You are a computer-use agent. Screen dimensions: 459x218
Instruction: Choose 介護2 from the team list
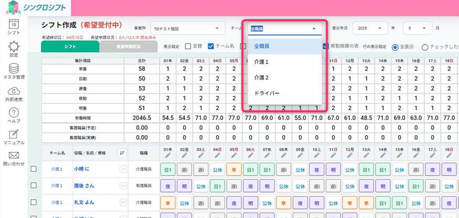(x=285, y=78)
